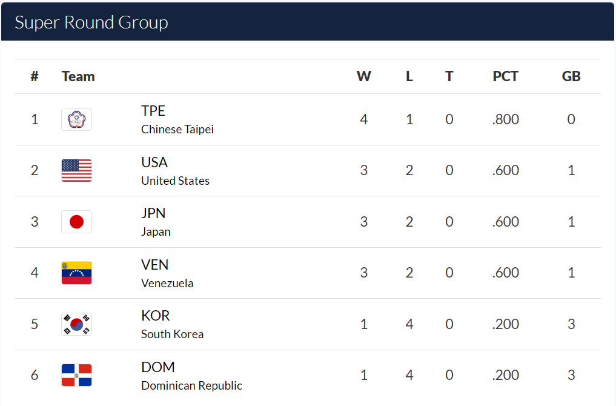The height and width of the screenshot is (406, 616).
Task: Click the GB column header
Action: tap(571, 76)
